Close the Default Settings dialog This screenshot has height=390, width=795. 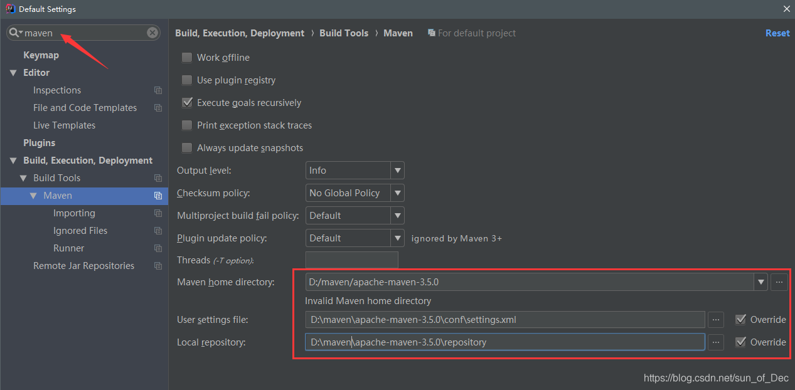coord(786,9)
